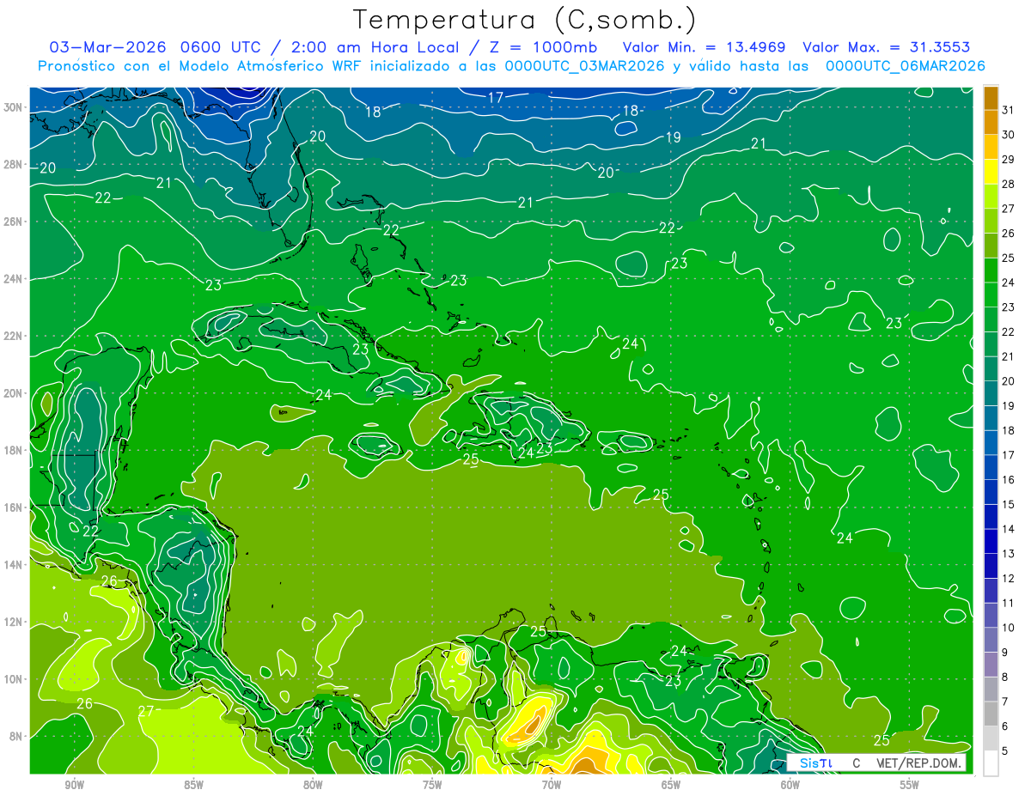The image size is (1031, 796).
Task: Pick the teal swatch between 19 and 20
Action: [991, 393]
